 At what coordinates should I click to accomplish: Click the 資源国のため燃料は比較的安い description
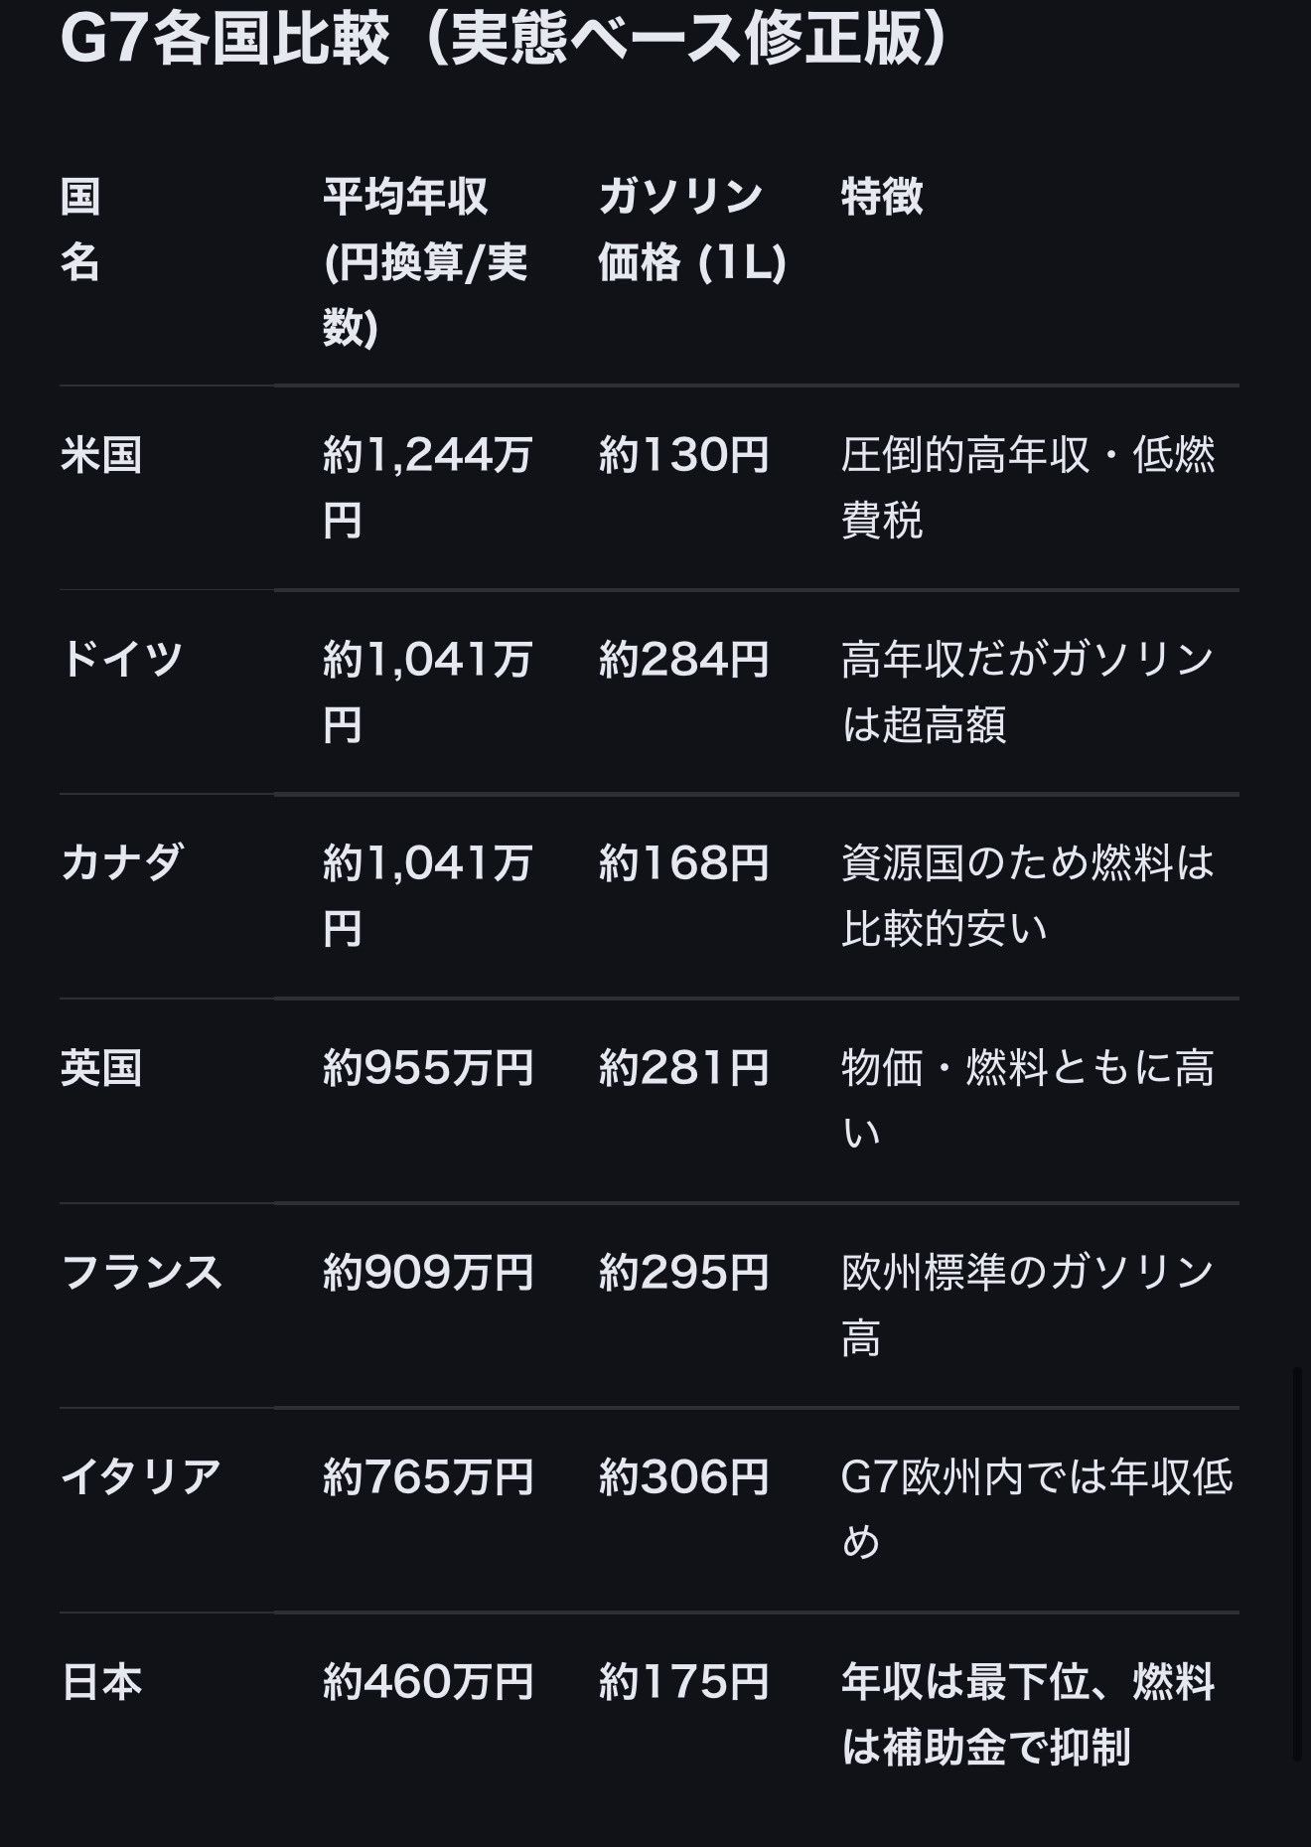1027,895
